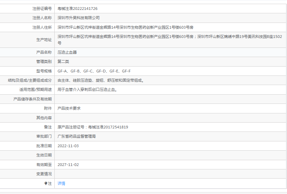The image size is (287, 194).
Task: Select product name 压迫止血器
Action: coord(67,52)
